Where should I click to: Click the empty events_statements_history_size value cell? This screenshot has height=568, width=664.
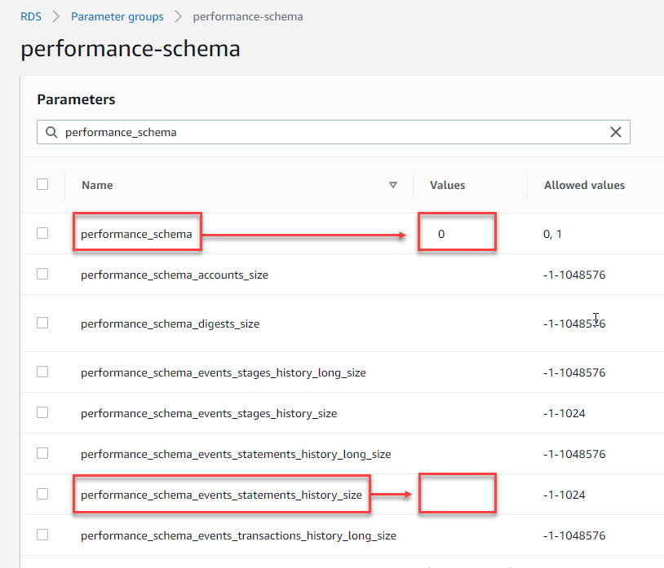coord(456,494)
